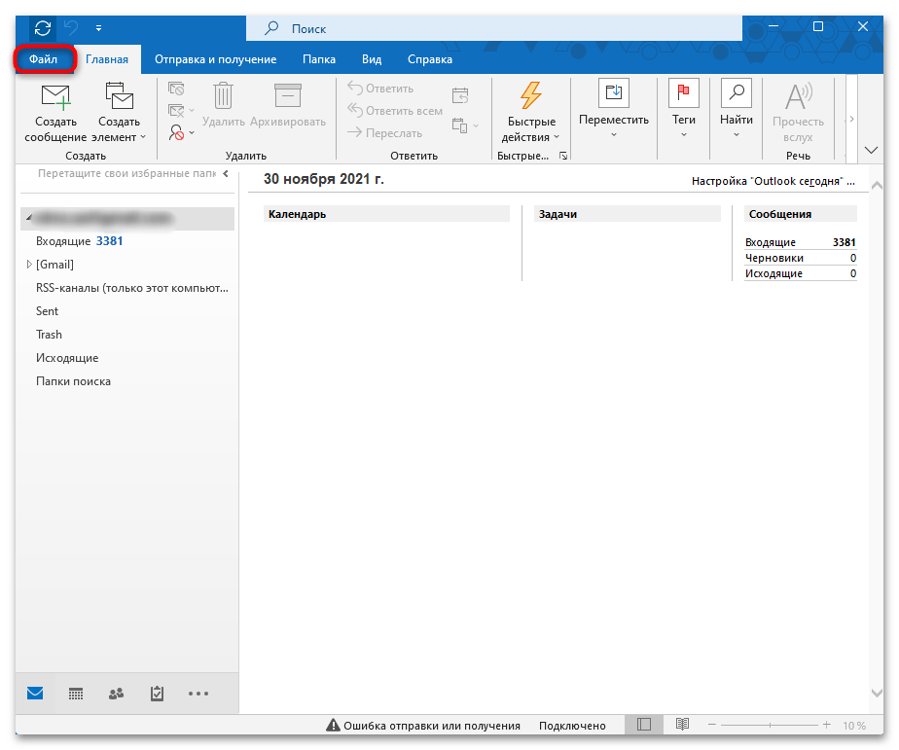Viewport: 899px width, 750px height.
Task: Switch to the Send and Receive tab
Action: pos(215,59)
